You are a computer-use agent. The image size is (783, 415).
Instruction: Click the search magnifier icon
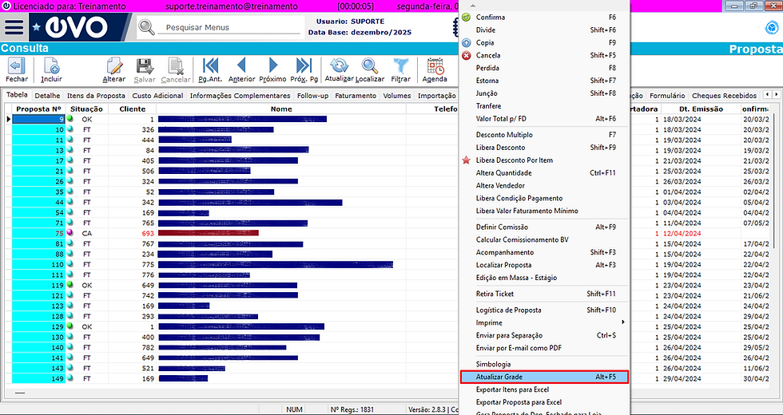[x=146, y=27]
